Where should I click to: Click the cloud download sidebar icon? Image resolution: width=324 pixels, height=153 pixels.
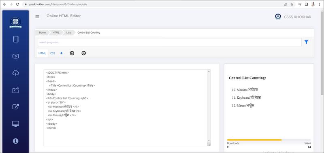[x=16, y=73]
